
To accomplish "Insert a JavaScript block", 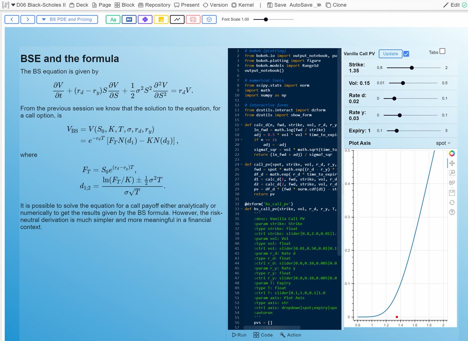I will (x=161, y=19).
